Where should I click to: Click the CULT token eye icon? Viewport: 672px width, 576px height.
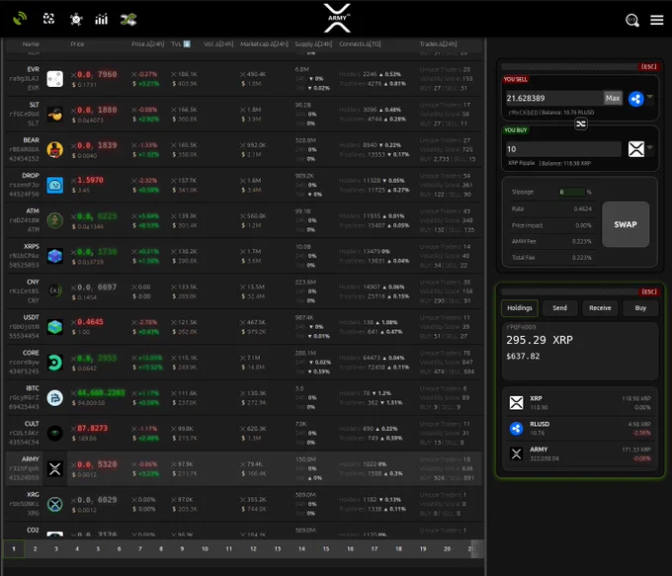point(55,434)
